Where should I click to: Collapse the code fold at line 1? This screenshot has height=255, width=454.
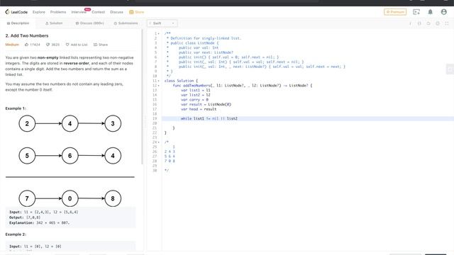158,33
